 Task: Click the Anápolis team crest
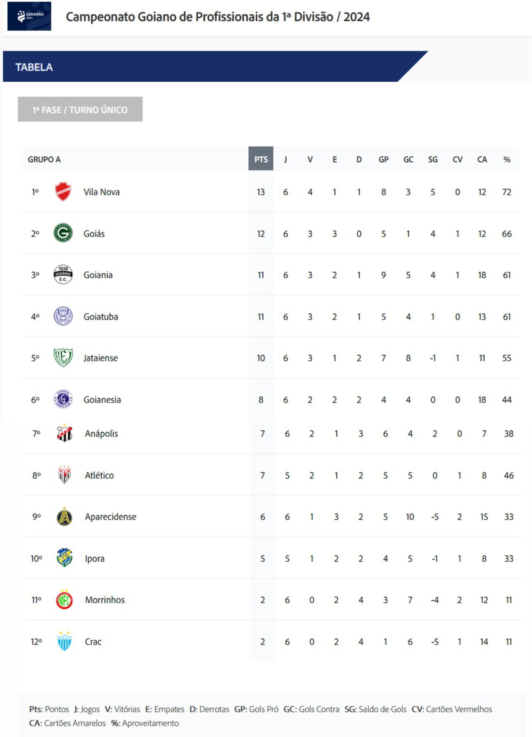[x=64, y=433]
